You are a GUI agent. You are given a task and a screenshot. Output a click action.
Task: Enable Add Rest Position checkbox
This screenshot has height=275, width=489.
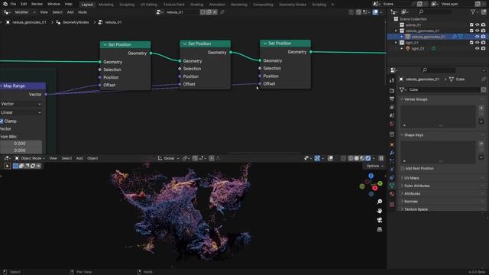pyautogui.click(x=403, y=168)
